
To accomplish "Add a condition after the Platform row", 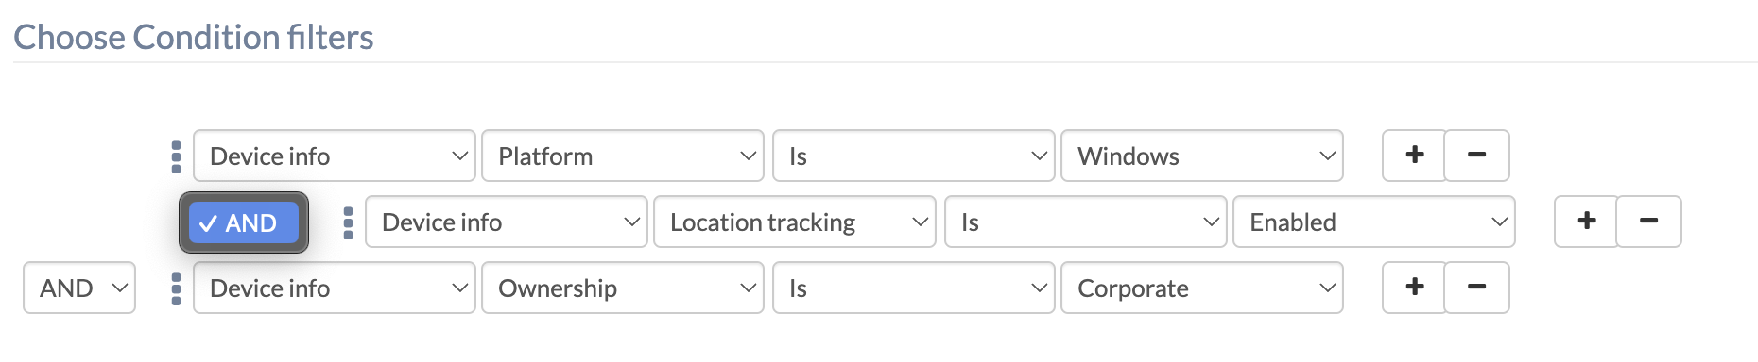I will (x=1414, y=156).
